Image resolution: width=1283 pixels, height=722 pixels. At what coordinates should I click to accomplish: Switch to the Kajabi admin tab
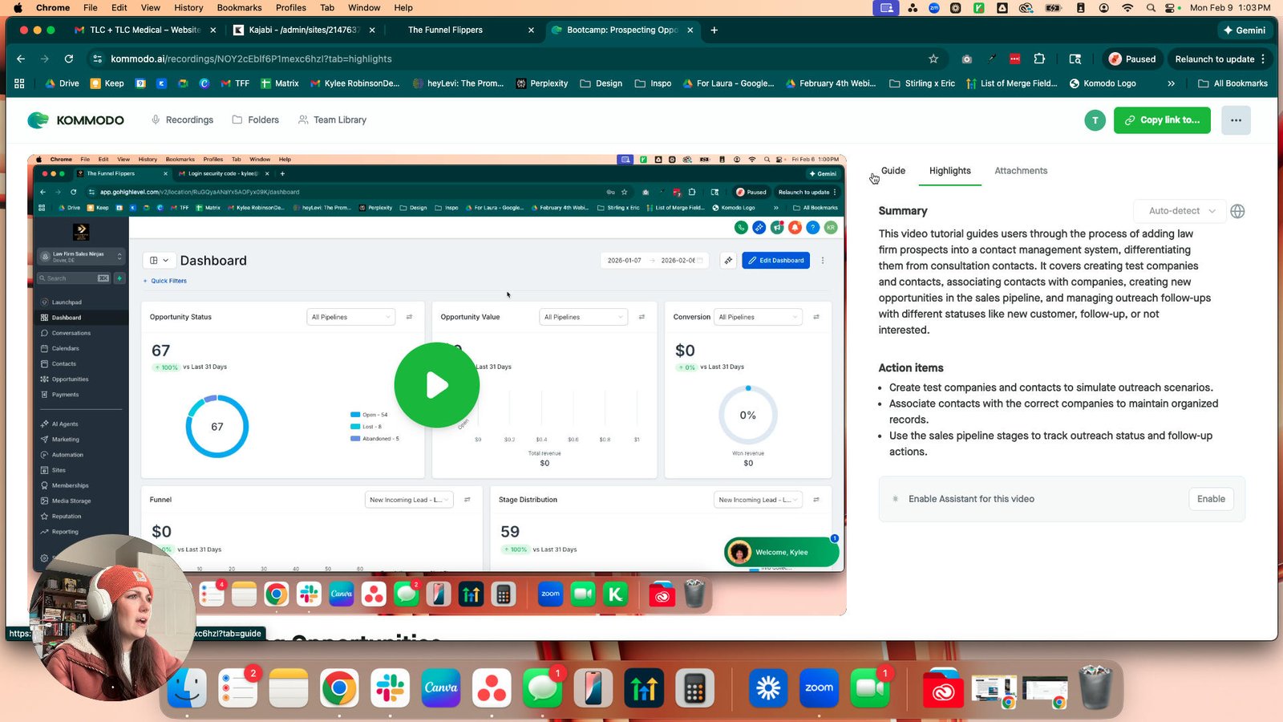click(305, 30)
